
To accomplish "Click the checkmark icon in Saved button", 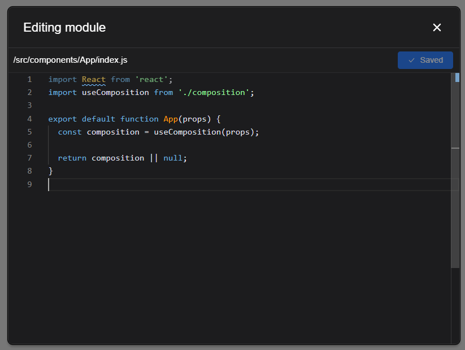I will coord(412,61).
